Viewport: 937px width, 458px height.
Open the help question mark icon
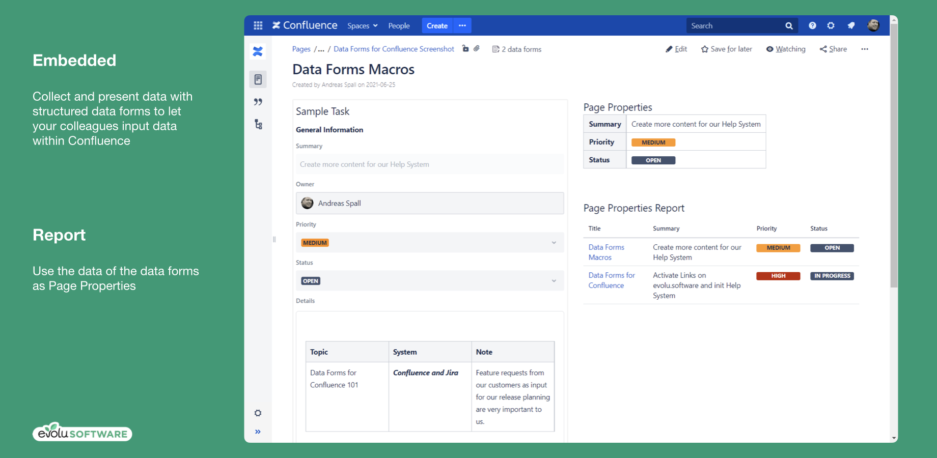click(812, 25)
